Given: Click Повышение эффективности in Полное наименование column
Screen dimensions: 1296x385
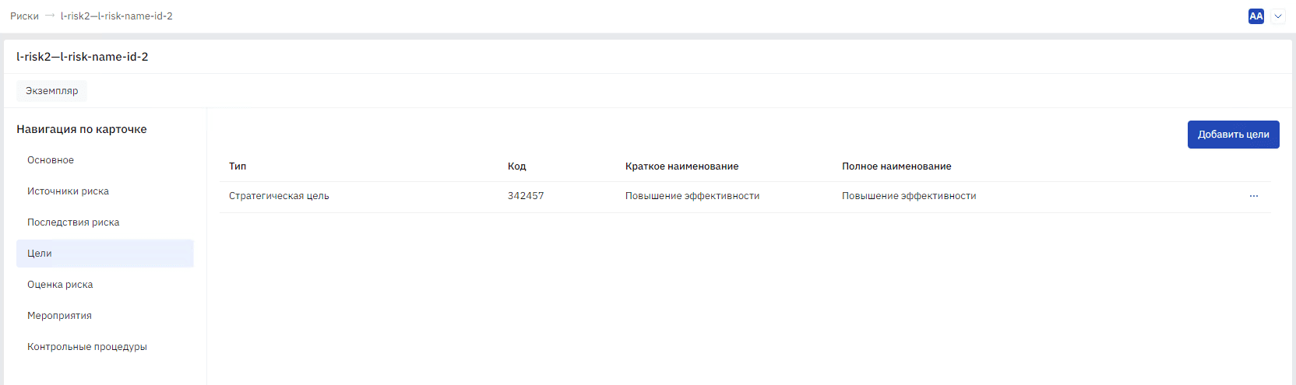Looking at the screenshot, I should [909, 196].
